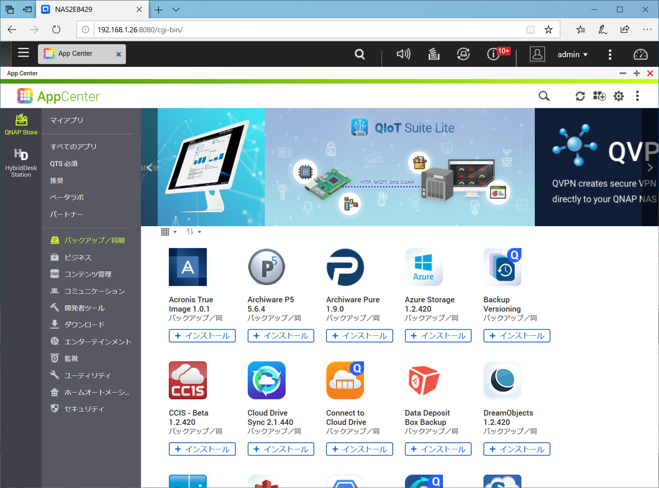This screenshot has width=659, height=488.
Task: Expand the admin user dropdown
Action: click(573, 55)
